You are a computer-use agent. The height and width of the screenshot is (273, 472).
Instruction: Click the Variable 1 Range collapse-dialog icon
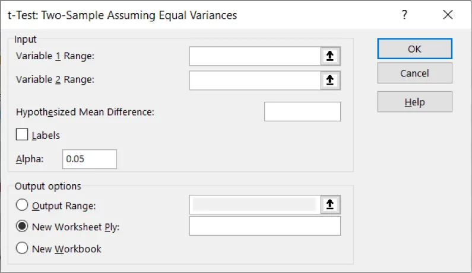tap(331, 56)
